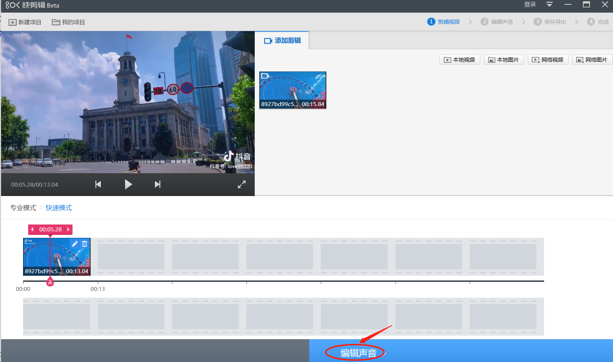The height and width of the screenshot is (362, 613).
Task: Go to step 1 剪辑视频
Action: coord(443,22)
